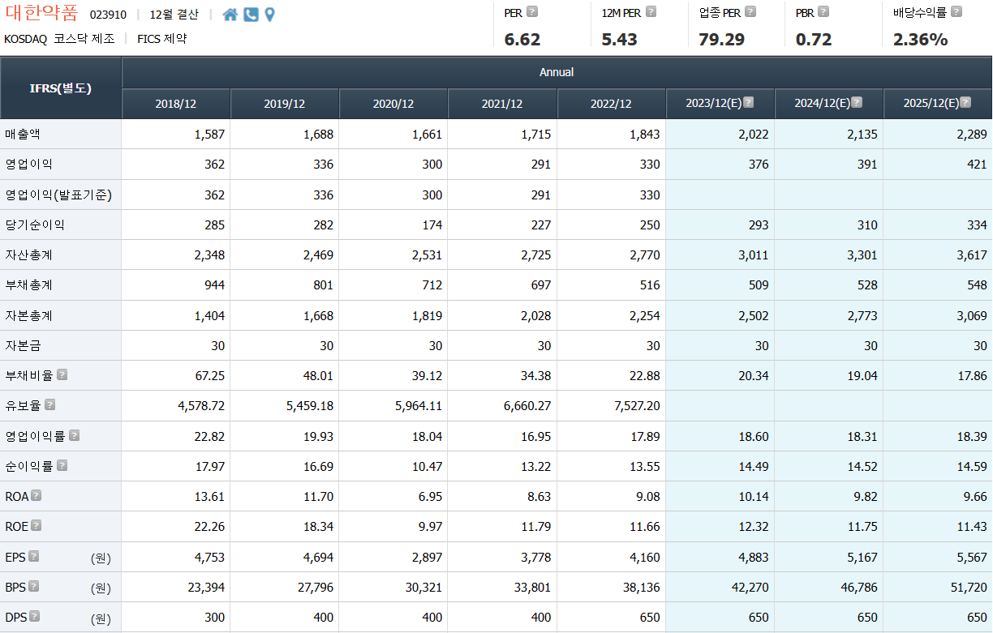Click the 2024/12(E) 영업이익 value 391
Viewport: 993px width, 633px height.
pyautogui.click(x=867, y=164)
